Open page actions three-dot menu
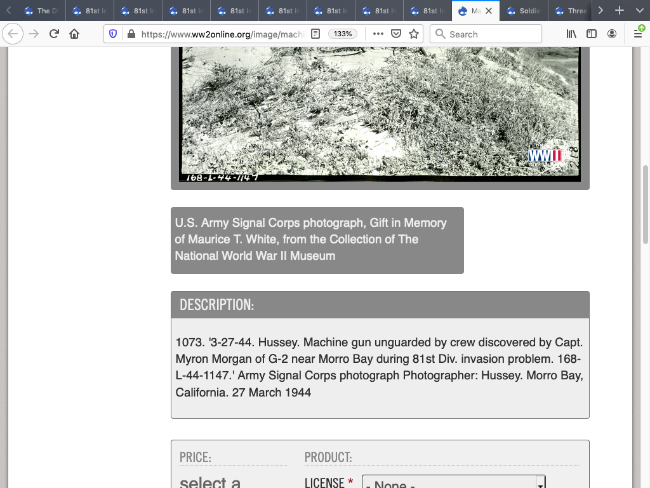Image resolution: width=650 pixels, height=488 pixels. click(x=378, y=34)
